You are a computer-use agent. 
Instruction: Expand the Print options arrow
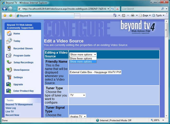coord(137,15)
